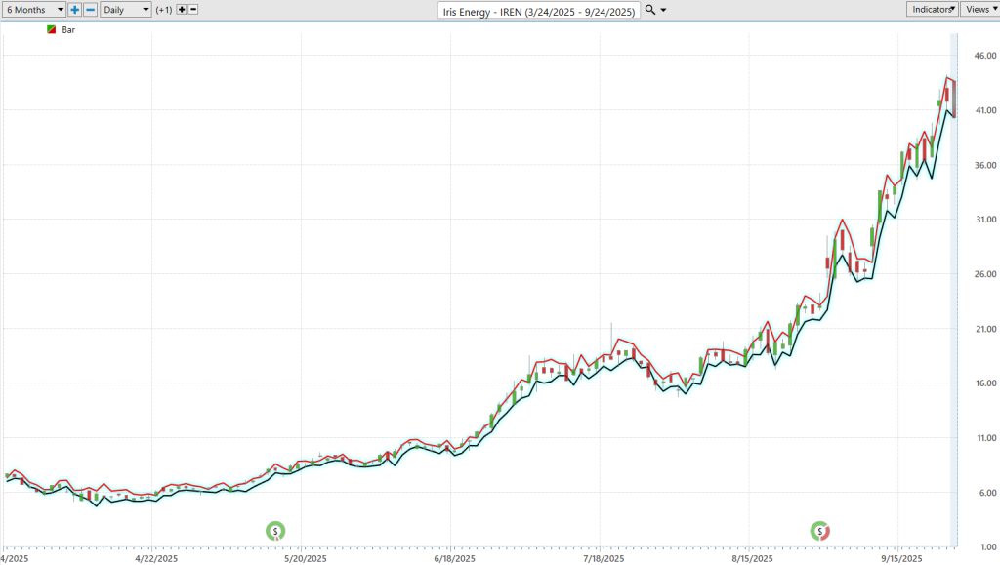Open the 6 Months time range dropdown
Screen dimensions: 1000x565
(x=33, y=9)
